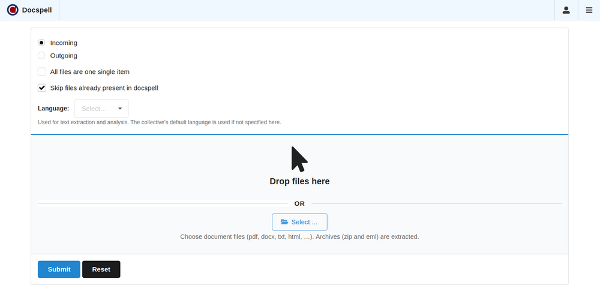Open the hamburger menu icon
The width and height of the screenshot is (600, 303).
[589, 10]
